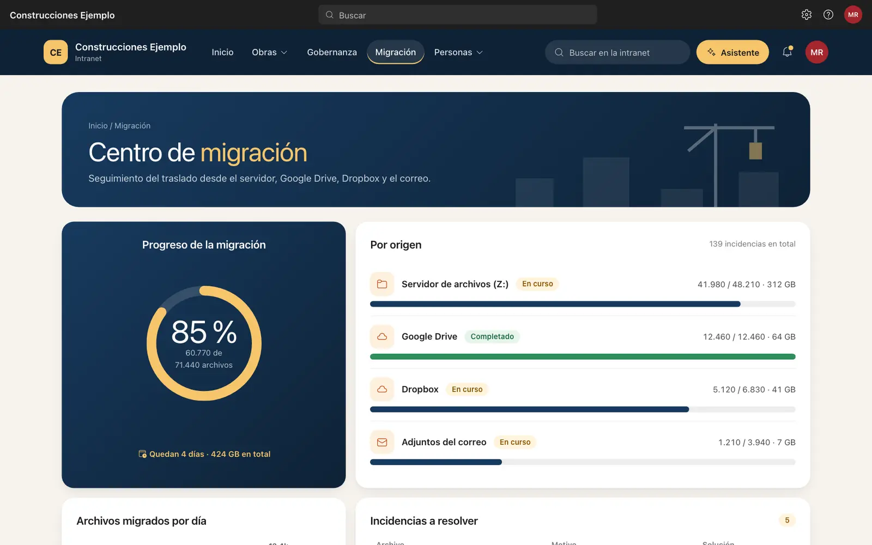The width and height of the screenshot is (872, 545).
Task: Click the magnifier icon in the Buscar field
Action: pos(329,15)
